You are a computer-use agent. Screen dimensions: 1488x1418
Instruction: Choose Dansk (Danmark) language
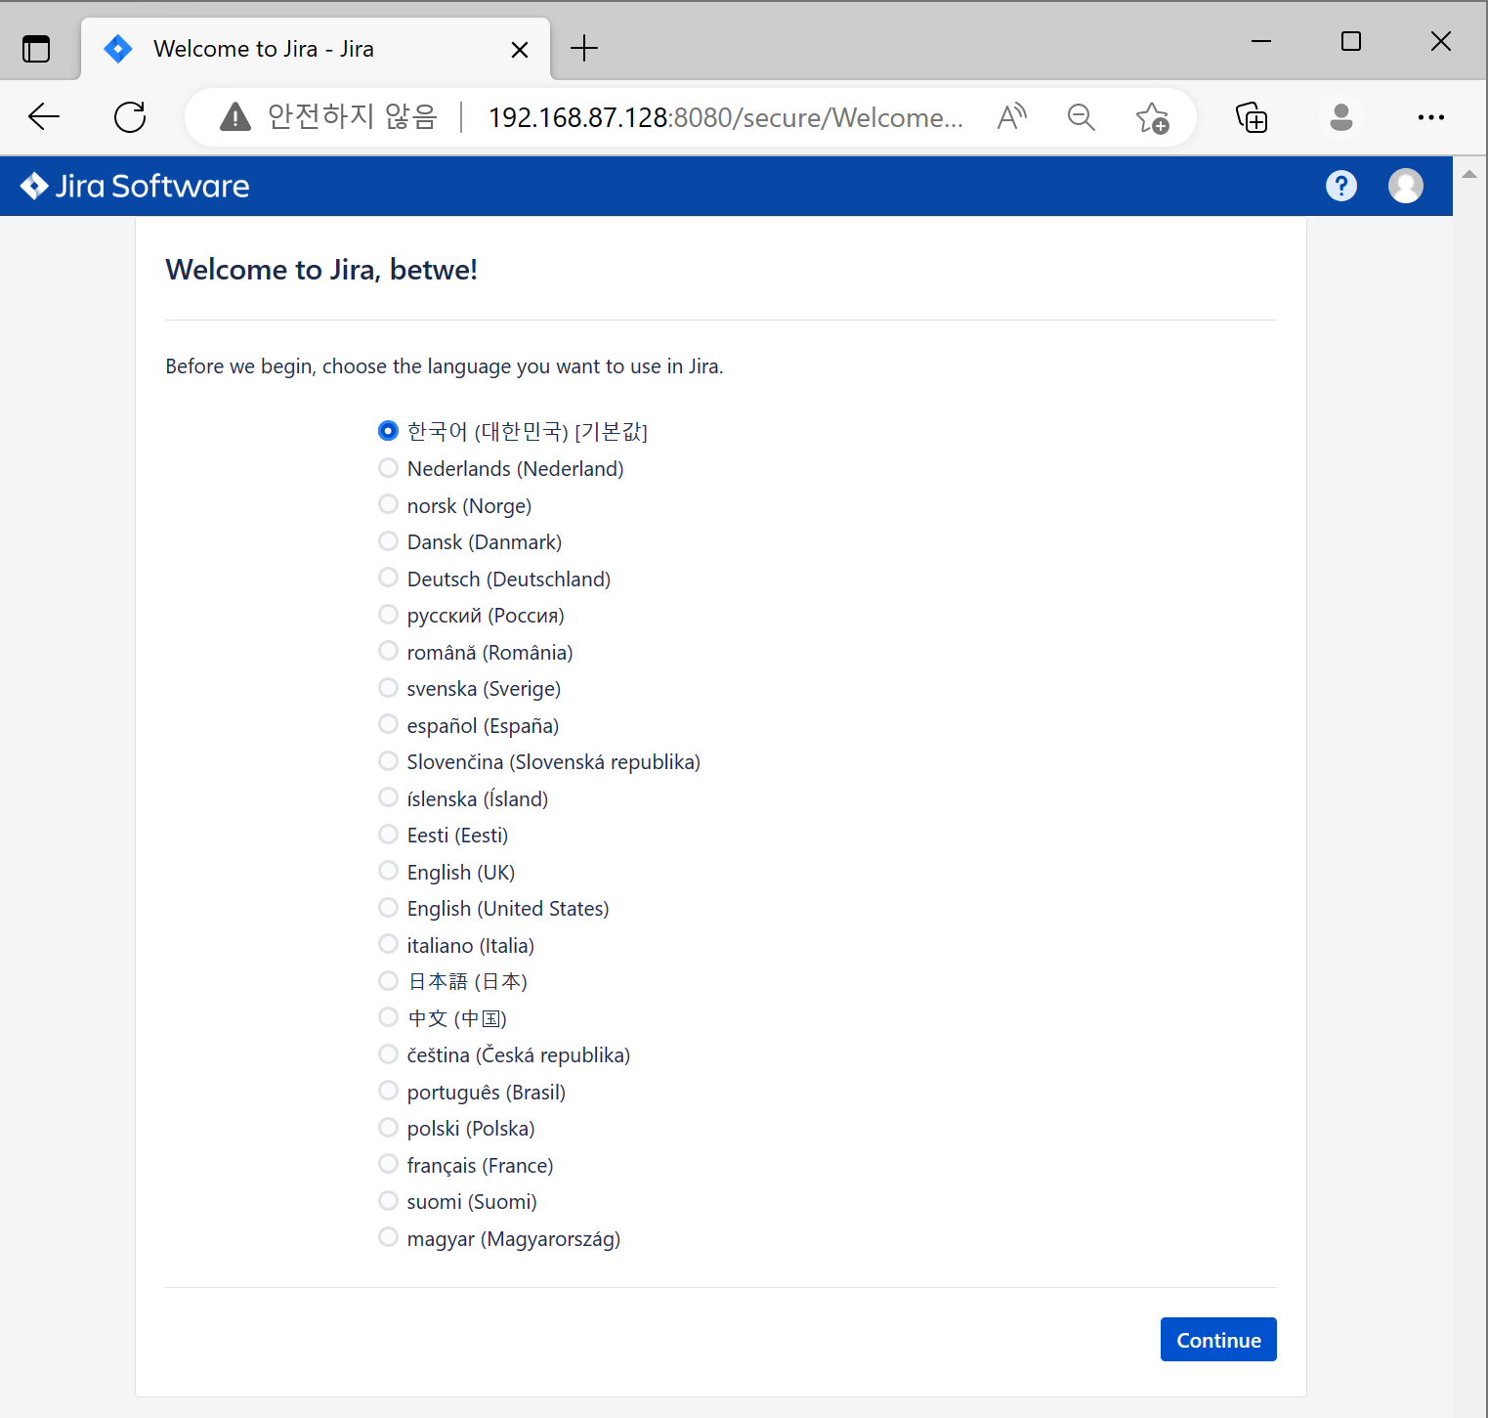tap(388, 541)
